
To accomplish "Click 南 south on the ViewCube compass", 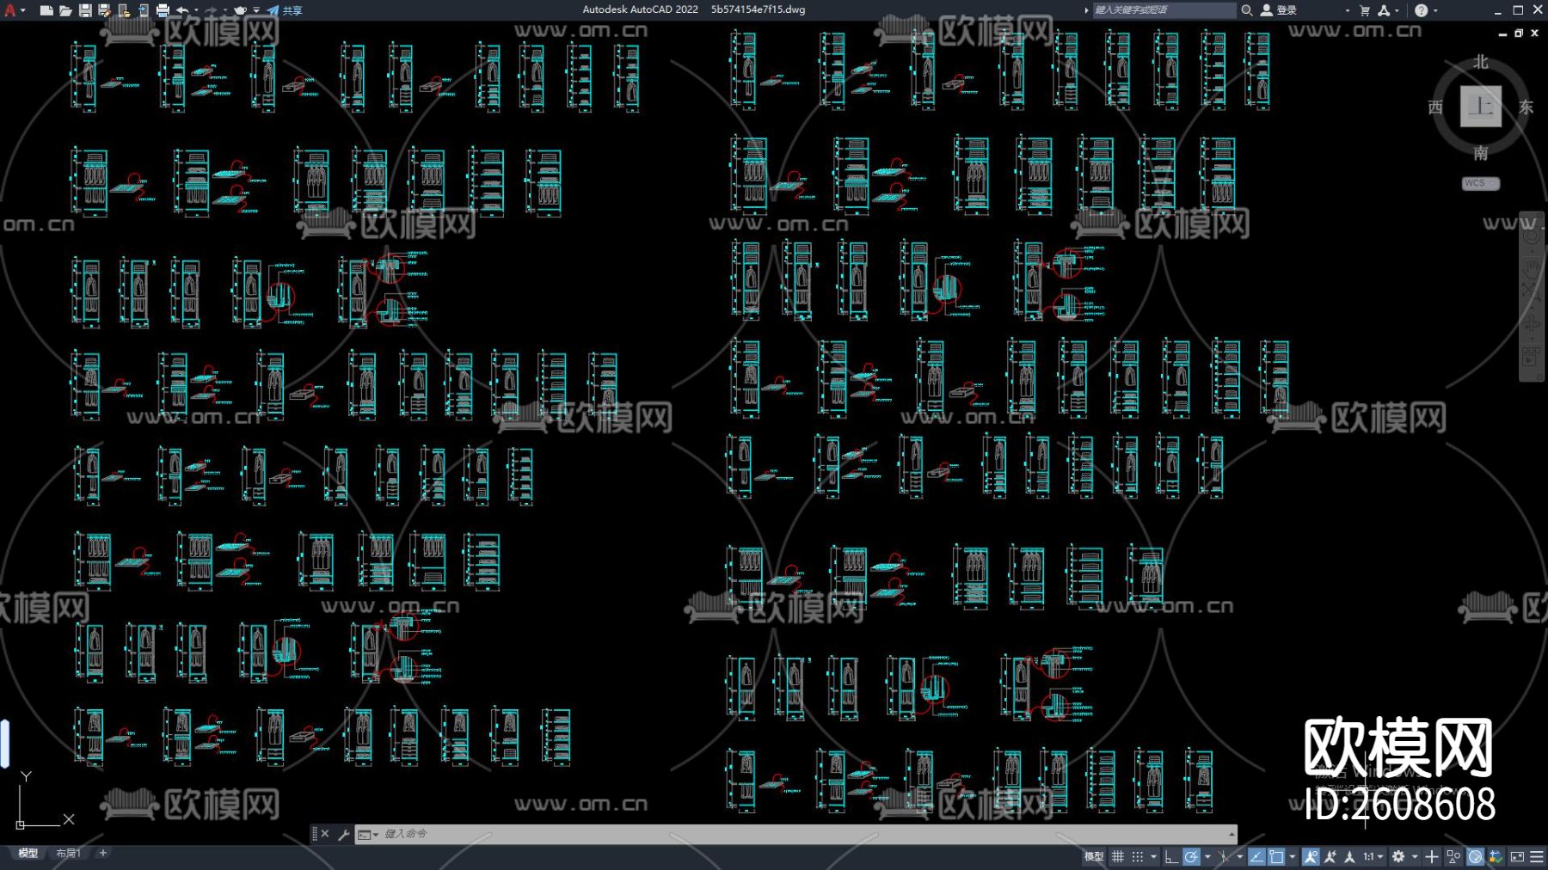I will [x=1480, y=153].
